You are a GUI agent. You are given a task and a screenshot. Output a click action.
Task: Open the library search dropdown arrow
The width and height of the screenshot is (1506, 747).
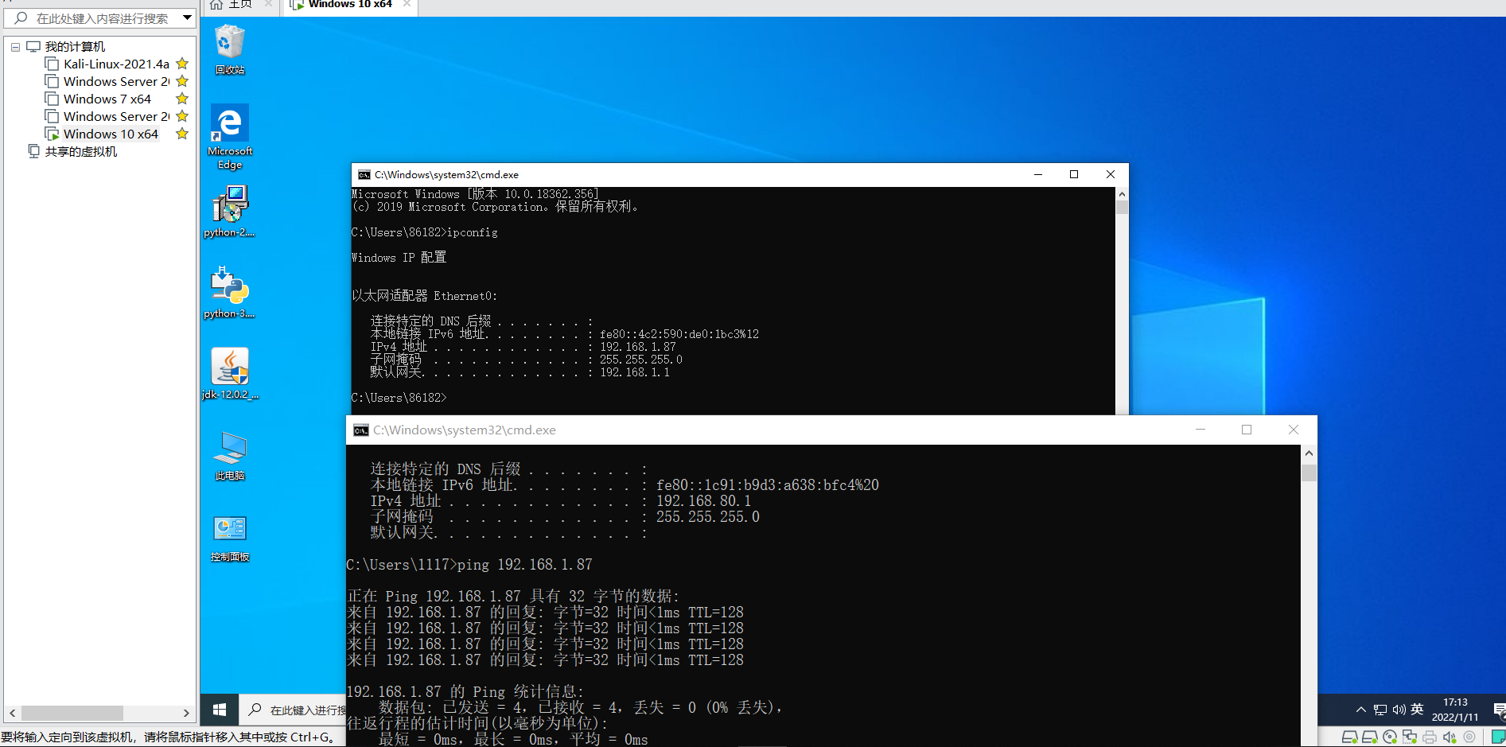tap(188, 18)
